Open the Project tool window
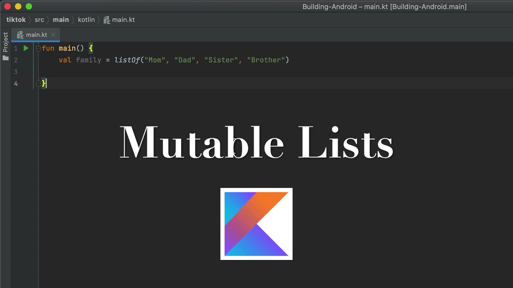 pos(6,42)
